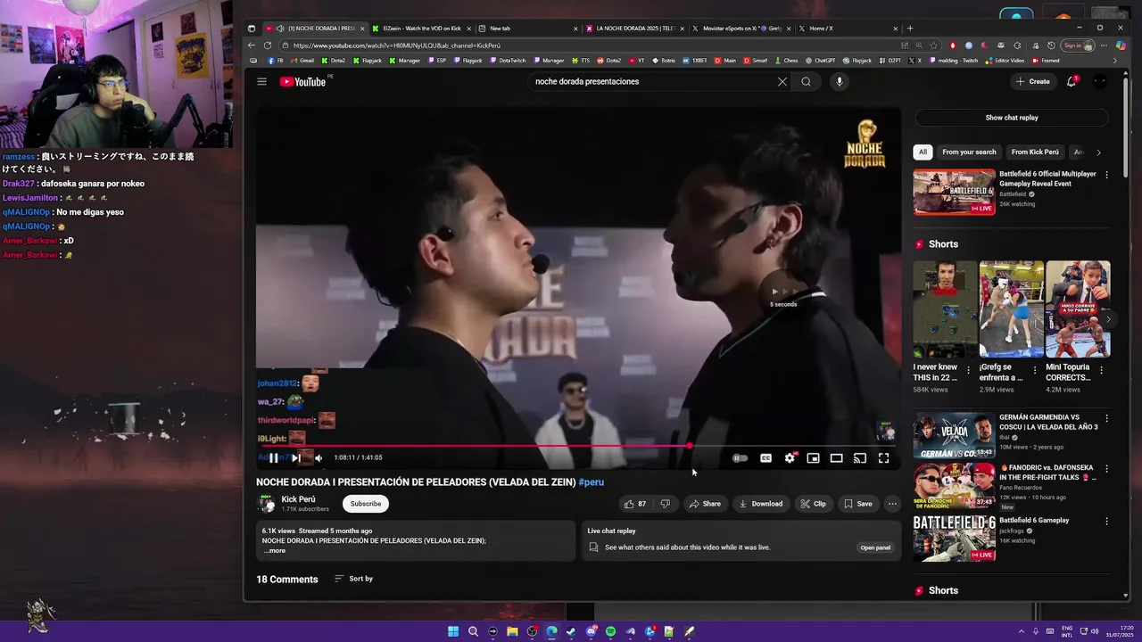Open the Sort by comments dropdown
Image resolution: width=1142 pixels, height=642 pixels.
point(353,579)
